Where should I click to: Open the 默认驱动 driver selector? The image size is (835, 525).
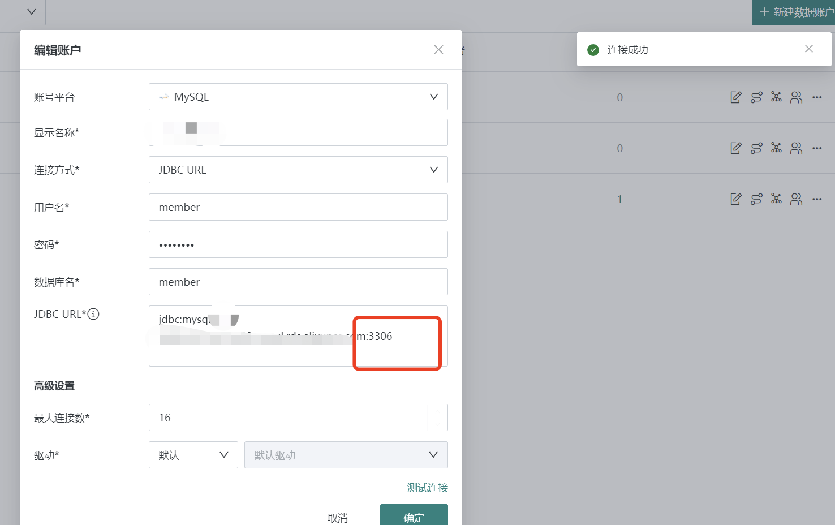point(346,455)
